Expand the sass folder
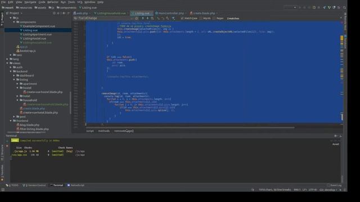The height and width of the screenshot is (202, 360). click(x=11, y=55)
